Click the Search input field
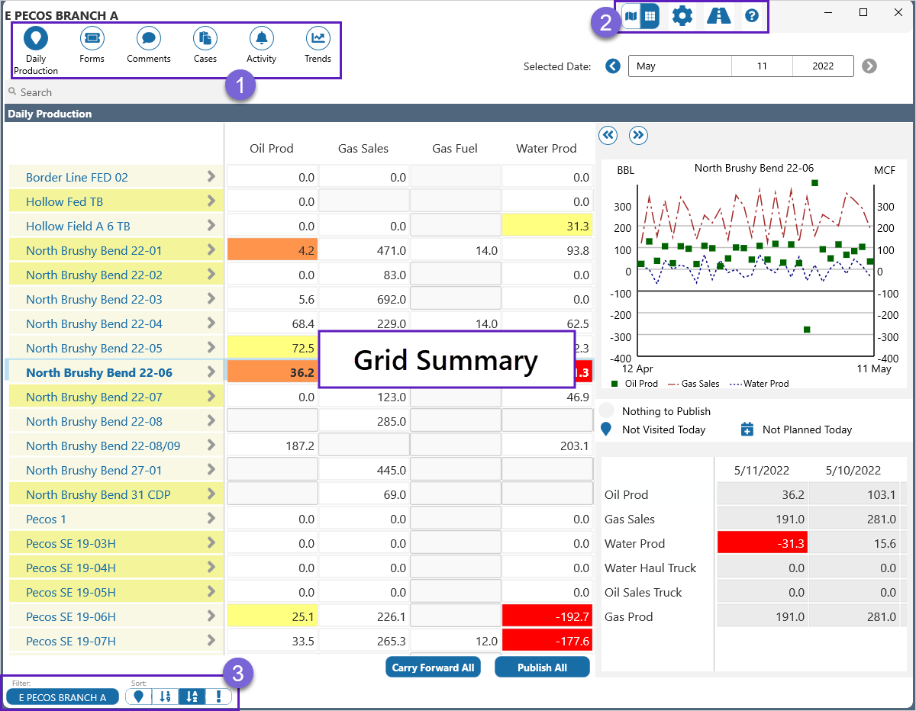This screenshot has height=711, width=916. pos(114,92)
